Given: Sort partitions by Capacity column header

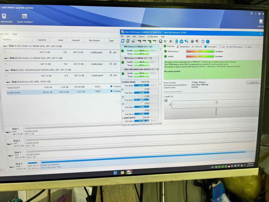Looking at the screenshot, I should pos(42,40).
